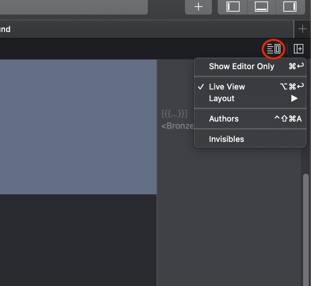Screen dimensions: 311x286
Task: Click the left sidebar layout icon
Action: tap(232, 7)
